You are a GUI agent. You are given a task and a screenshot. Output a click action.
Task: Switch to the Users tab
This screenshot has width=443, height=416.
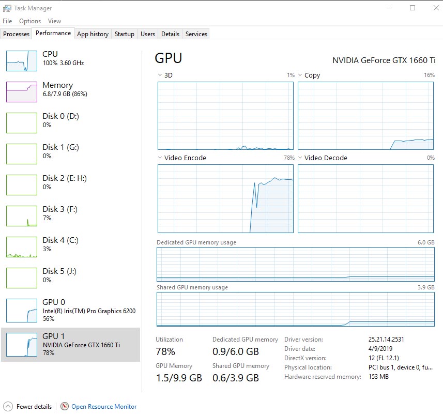pos(148,34)
